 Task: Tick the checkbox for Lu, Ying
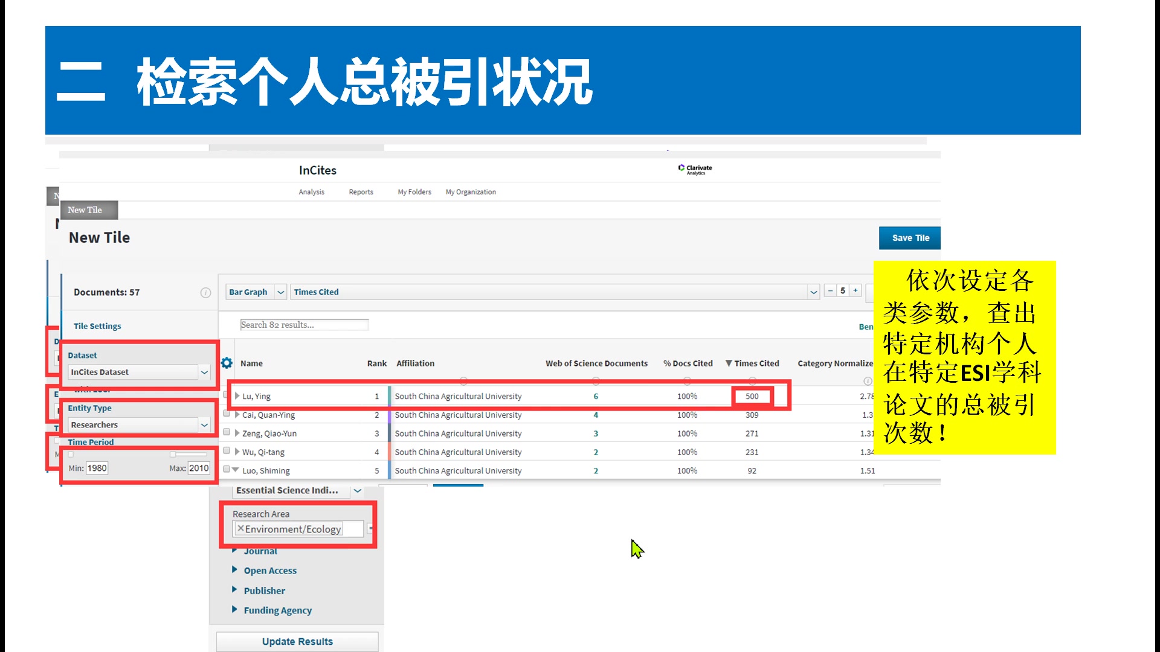(226, 395)
